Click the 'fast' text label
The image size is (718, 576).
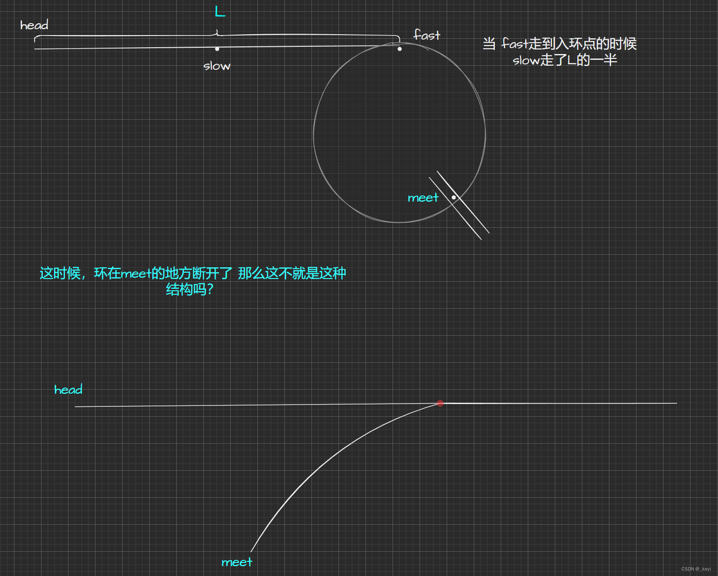pyautogui.click(x=427, y=35)
